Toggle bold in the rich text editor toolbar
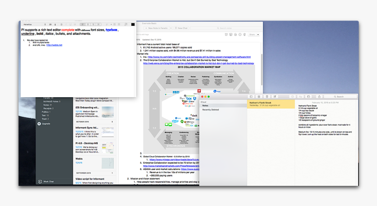The height and width of the screenshot is (206, 377). coord(61,25)
